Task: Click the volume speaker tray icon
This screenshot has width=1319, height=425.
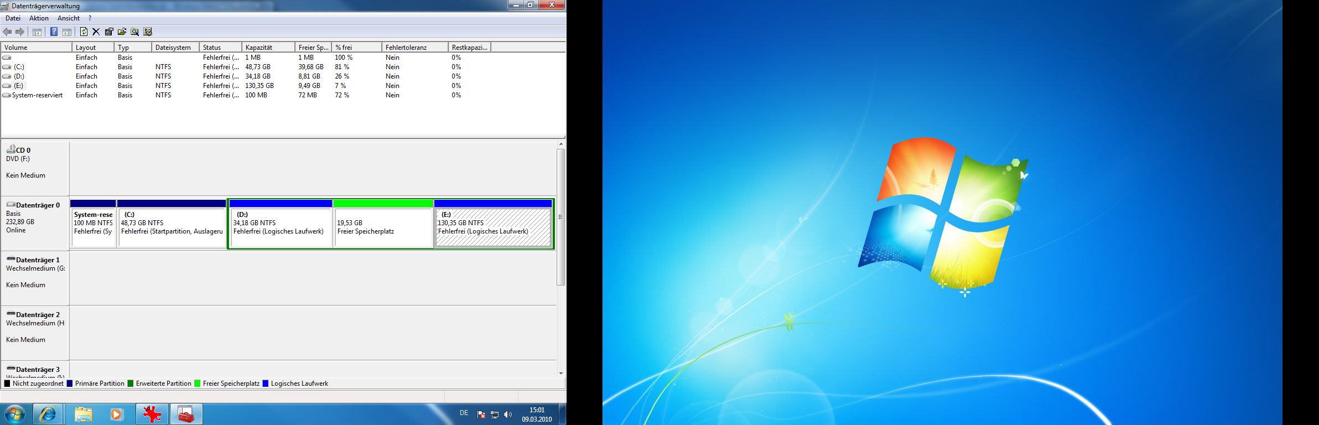Action: pos(508,414)
